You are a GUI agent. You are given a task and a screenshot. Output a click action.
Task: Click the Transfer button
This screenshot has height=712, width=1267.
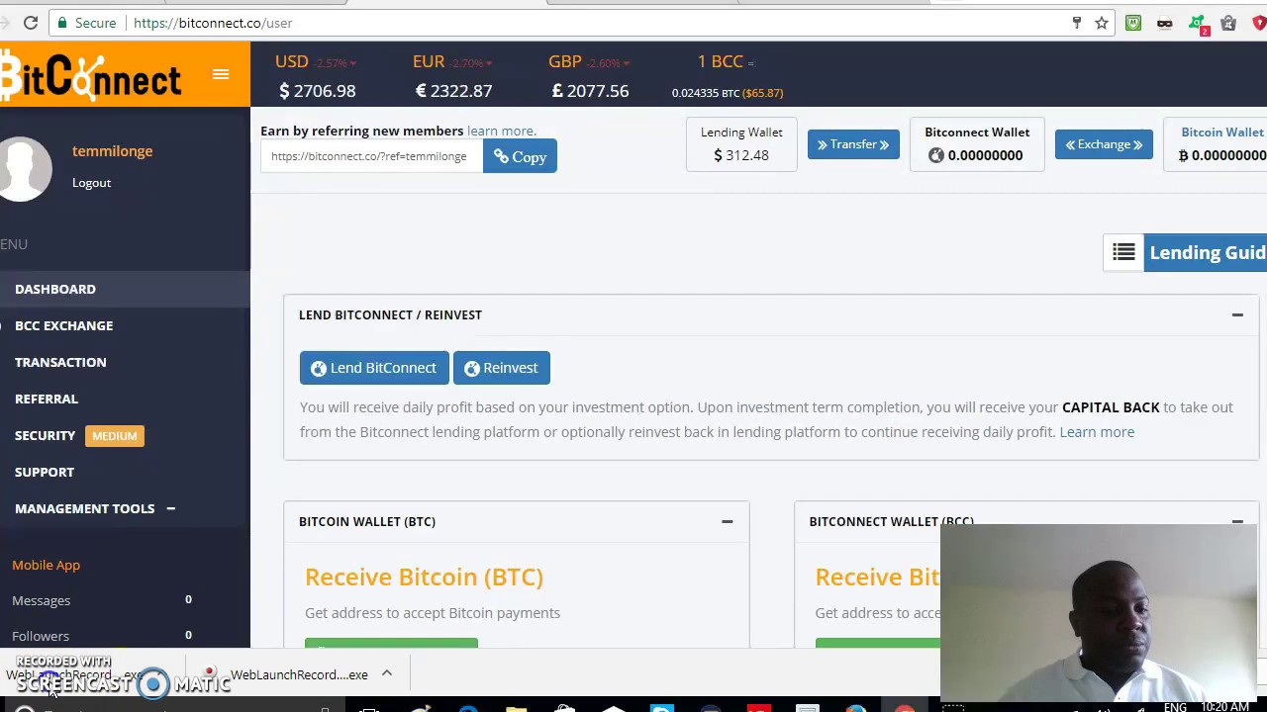point(853,144)
